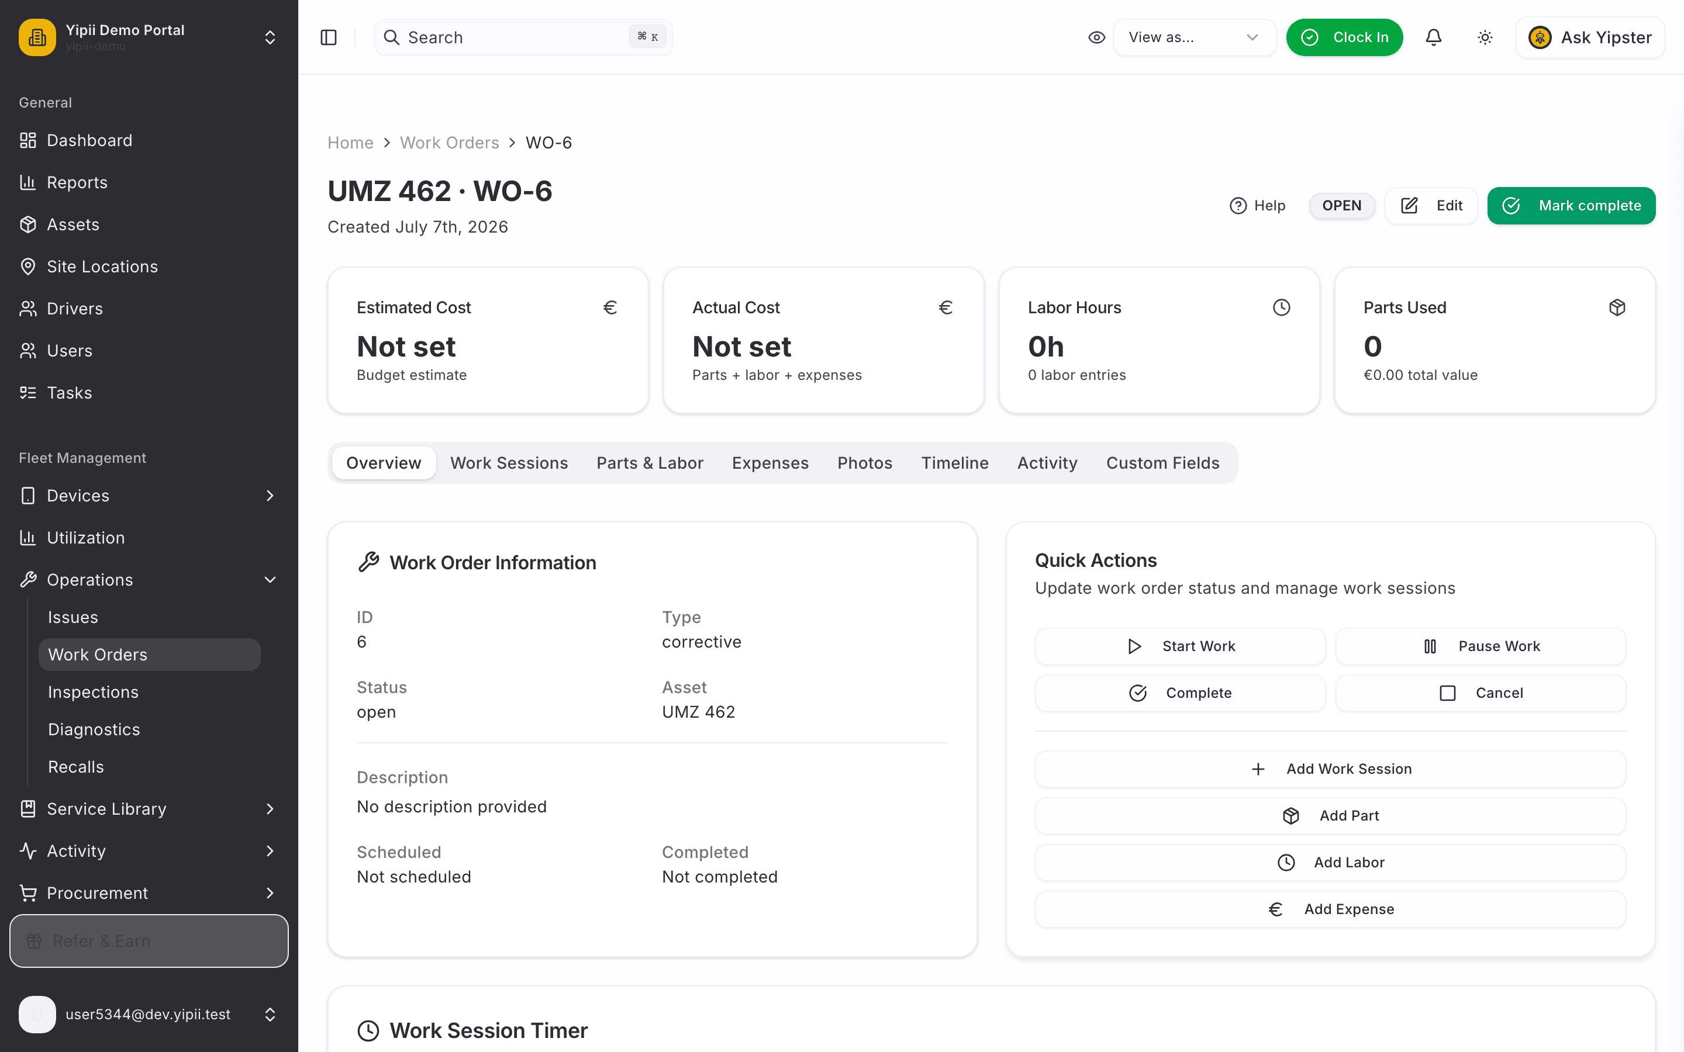
Task: Click the Mark complete button
Action: [x=1571, y=206]
